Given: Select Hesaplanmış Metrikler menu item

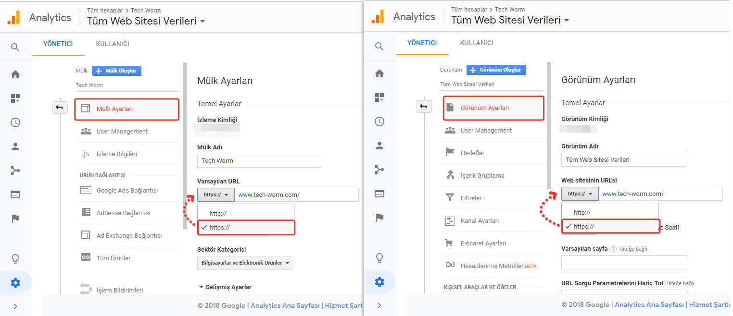Looking at the screenshot, I should (x=492, y=266).
